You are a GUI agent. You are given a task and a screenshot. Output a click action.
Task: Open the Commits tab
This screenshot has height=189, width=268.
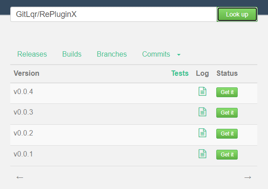(x=156, y=54)
